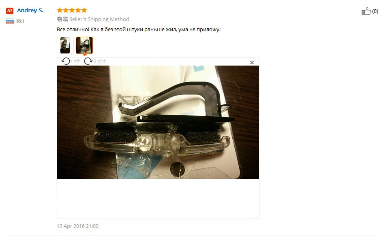Click the (0) helpful vote count

point(375,11)
